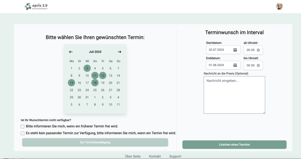Click Löschen eines Termins button

234,145
